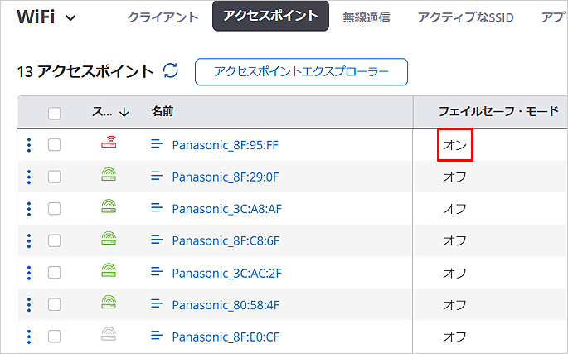Select the アクセスポイント tab
This screenshot has height=354, width=568.
(270, 16)
